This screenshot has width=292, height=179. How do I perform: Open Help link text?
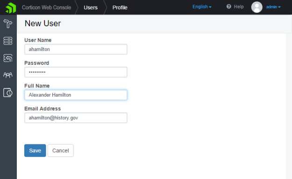point(239,7)
